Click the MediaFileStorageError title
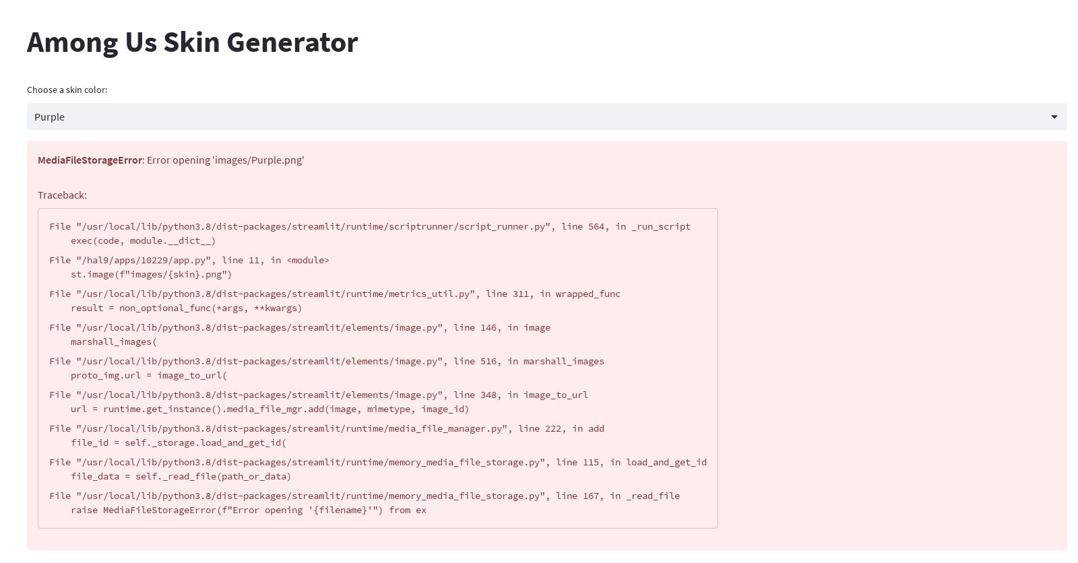This screenshot has width=1078, height=563. click(x=90, y=160)
